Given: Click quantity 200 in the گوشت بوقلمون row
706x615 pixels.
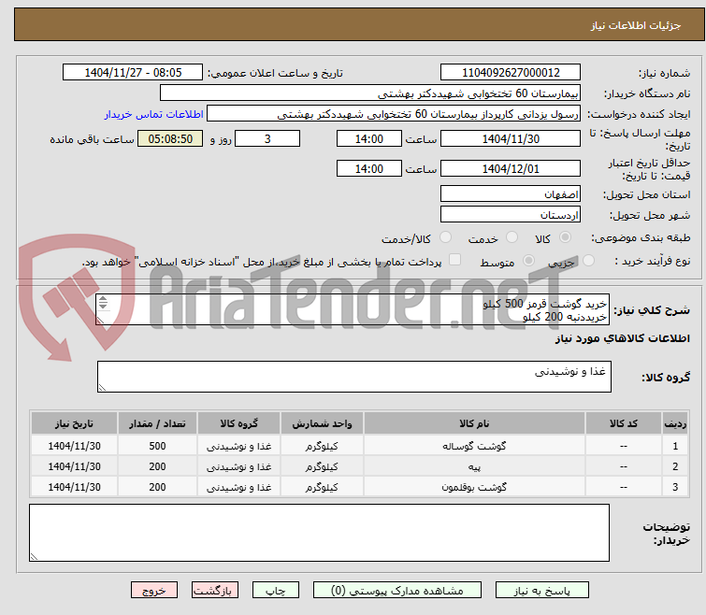Looking at the screenshot, I should click(x=157, y=487).
